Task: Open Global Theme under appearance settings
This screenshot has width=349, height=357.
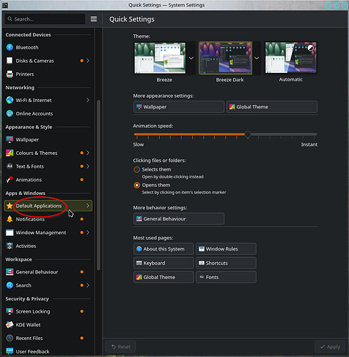Action: pos(272,107)
